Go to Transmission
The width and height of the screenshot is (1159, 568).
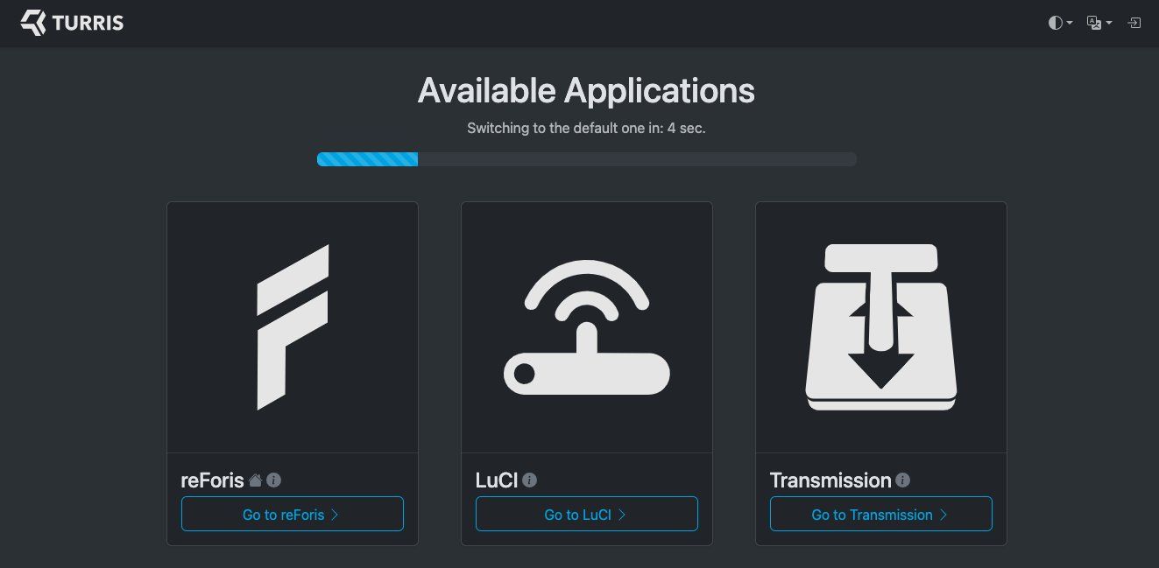coord(881,514)
